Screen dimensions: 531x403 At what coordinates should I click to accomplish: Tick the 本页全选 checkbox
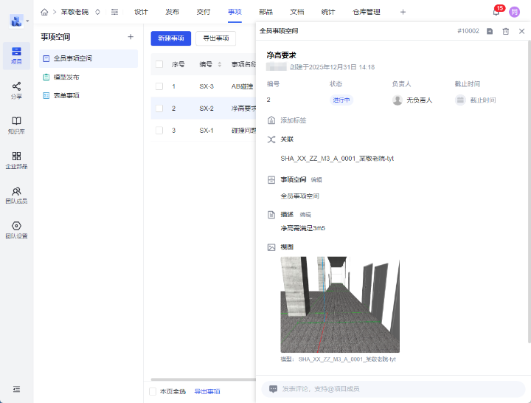153,391
